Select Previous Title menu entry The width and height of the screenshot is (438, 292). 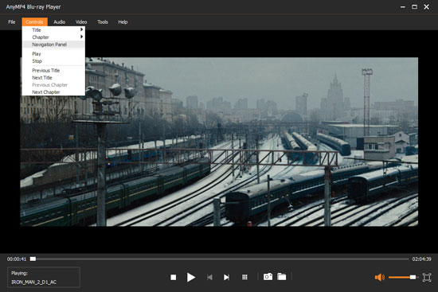[53, 70]
